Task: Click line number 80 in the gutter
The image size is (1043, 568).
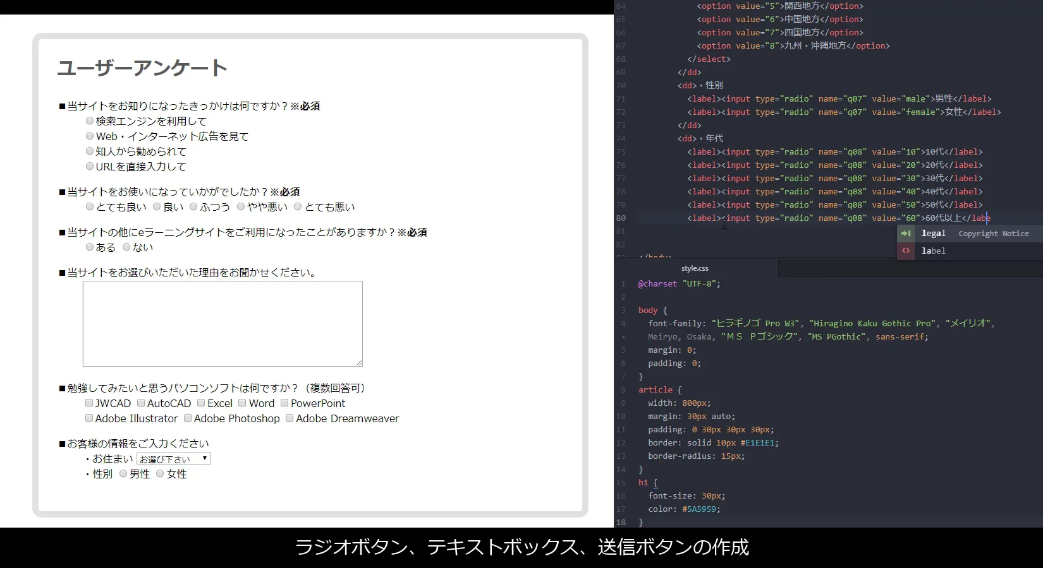Action: click(x=621, y=218)
